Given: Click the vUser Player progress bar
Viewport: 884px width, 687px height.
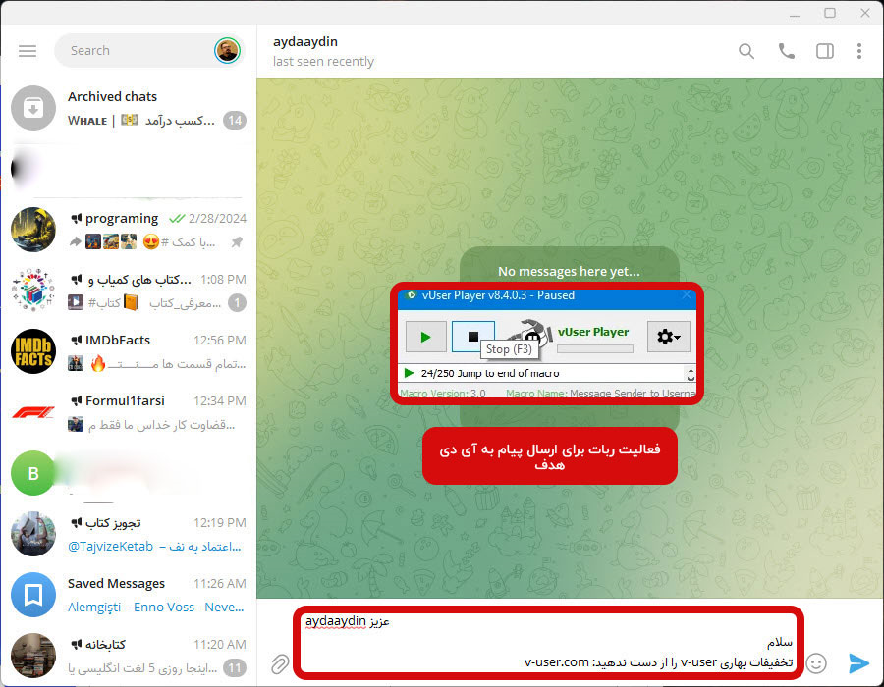Looking at the screenshot, I should [595, 348].
